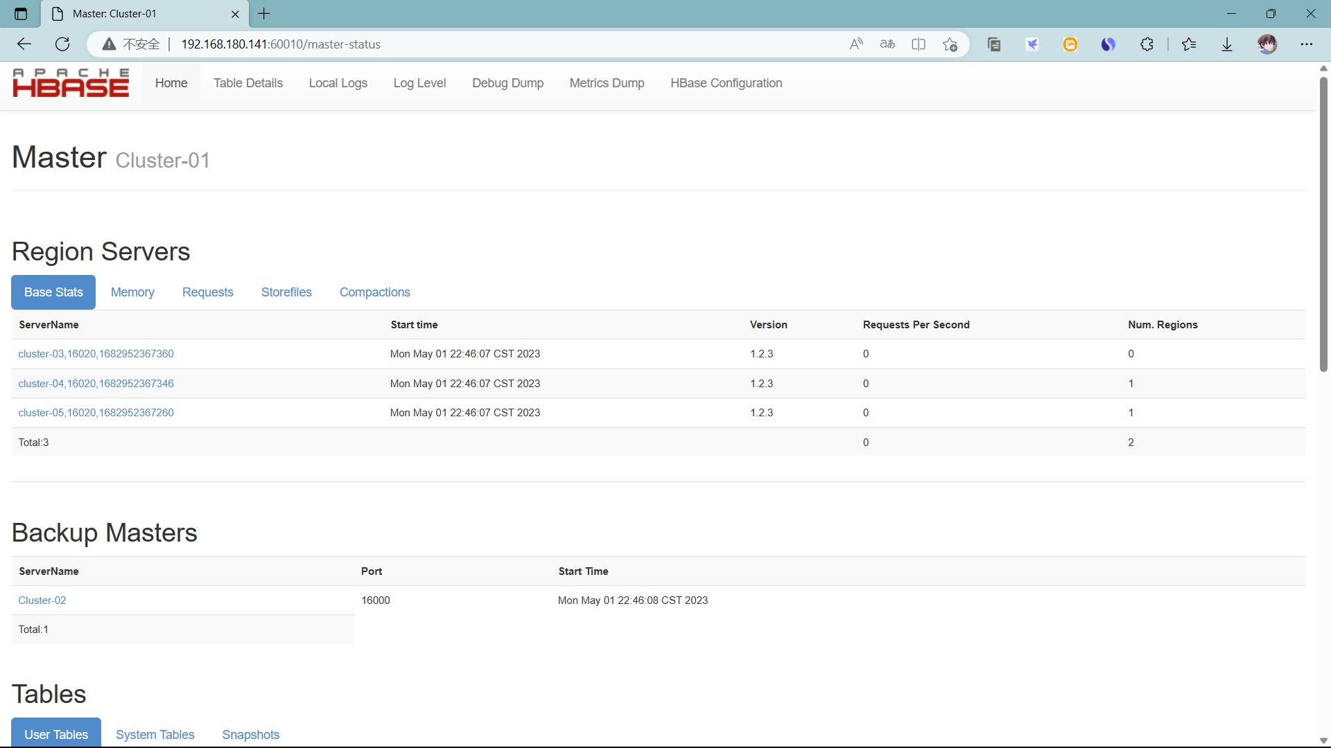Click the Total:3 row label
The image size is (1331, 748).
33,443
